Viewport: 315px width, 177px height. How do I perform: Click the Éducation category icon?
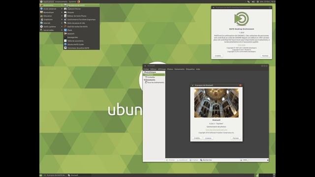tap(41, 16)
